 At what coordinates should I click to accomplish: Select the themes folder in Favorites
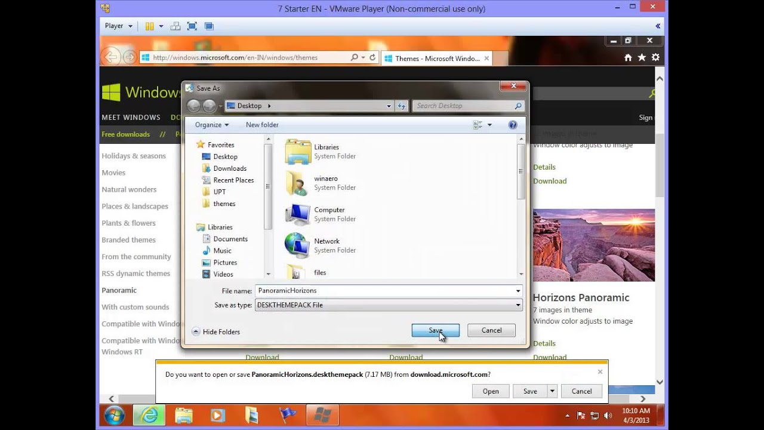224,204
